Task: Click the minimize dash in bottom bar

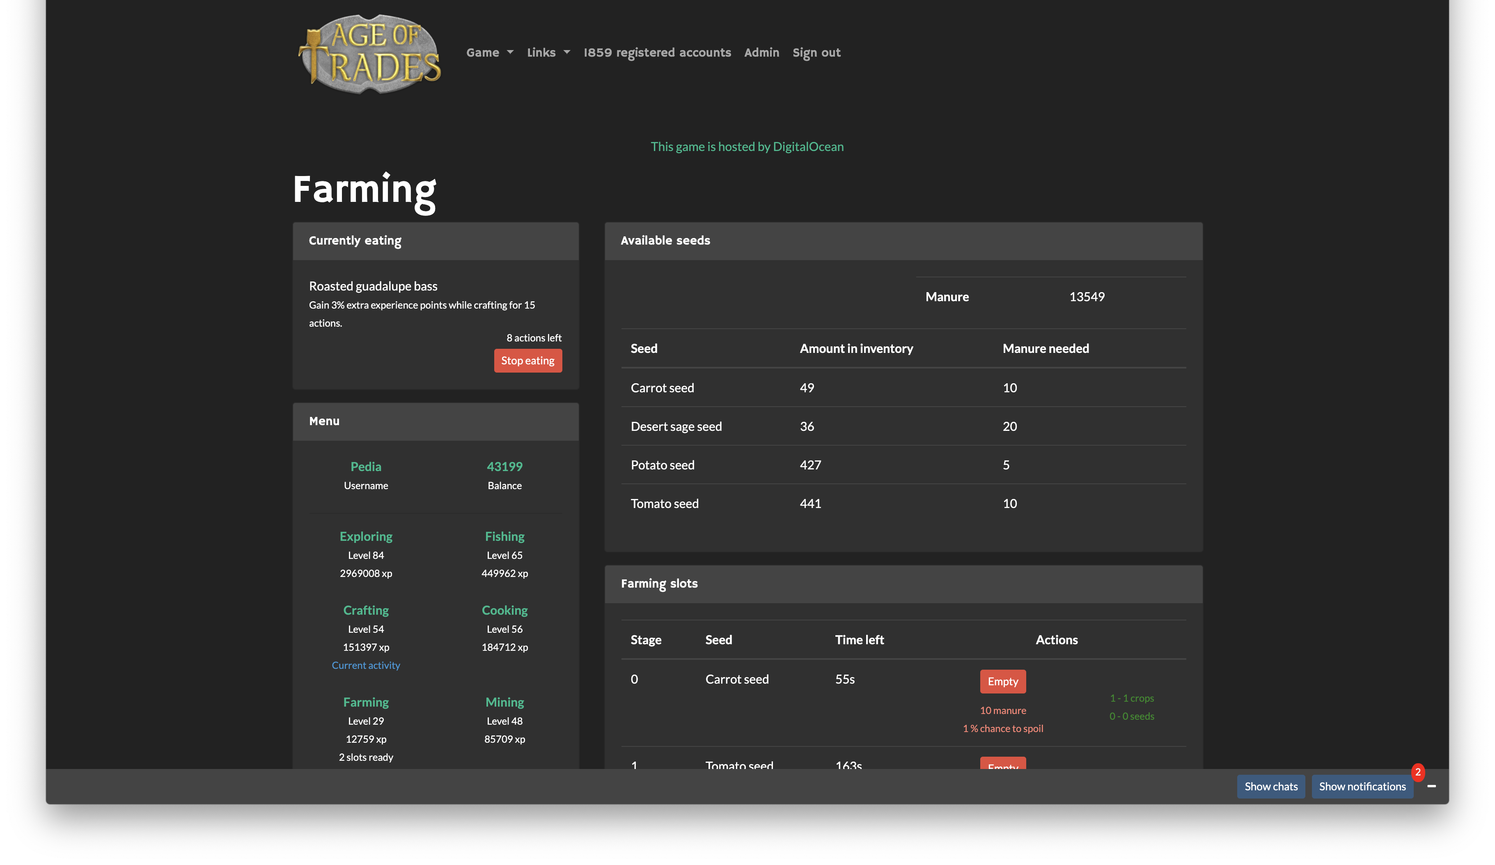Action: coord(1431,786)
